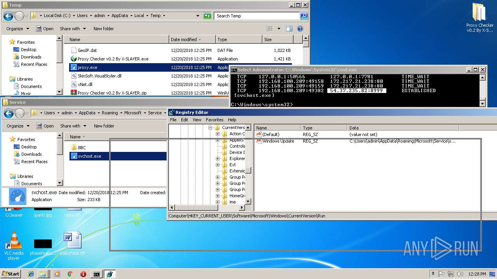Select HomeGr registry key
Viewport: 497px width, 279px height.
pos(237,196)
